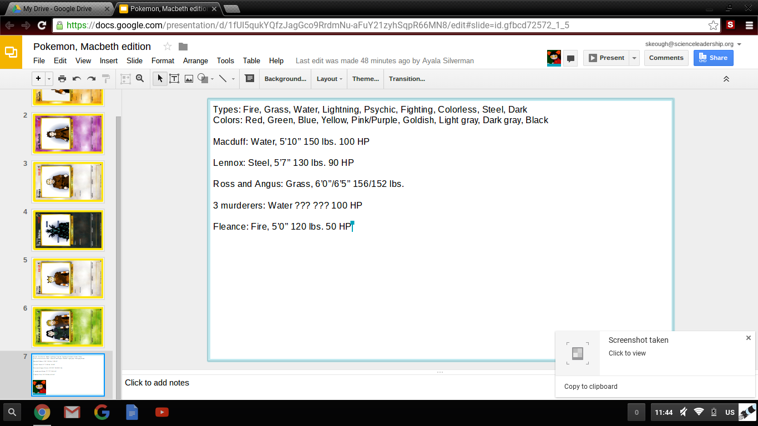
Task: Star the presentation title
Action: click(168, 47)
